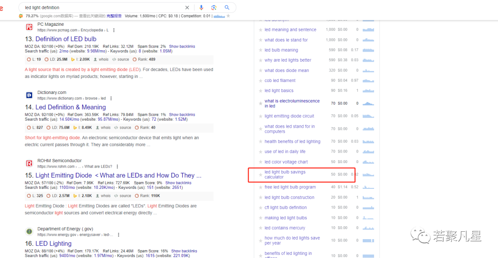498x258 pixels.
Task: Open the PC Magazine favicon
Action: click(x=29, y=27)
